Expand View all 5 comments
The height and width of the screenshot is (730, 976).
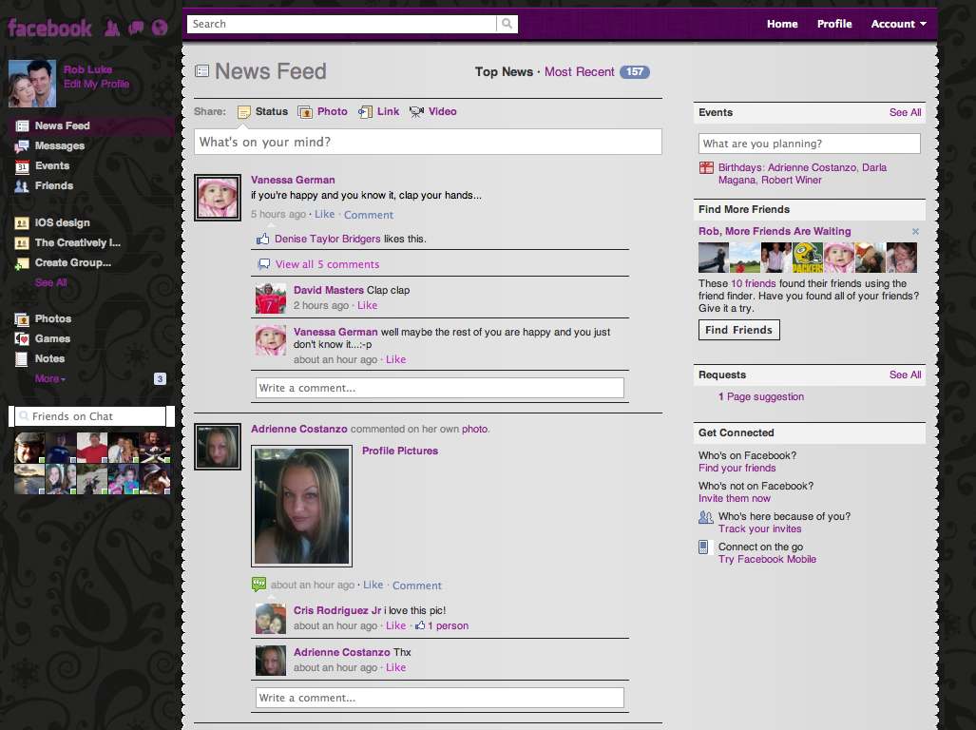(x=327, y=264)
